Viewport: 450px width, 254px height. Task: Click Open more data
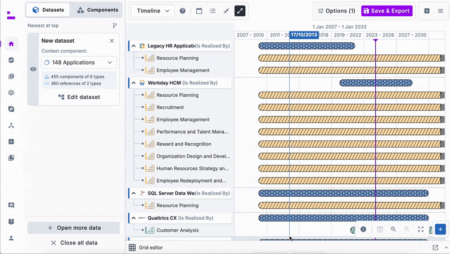(x=74, y=228)
